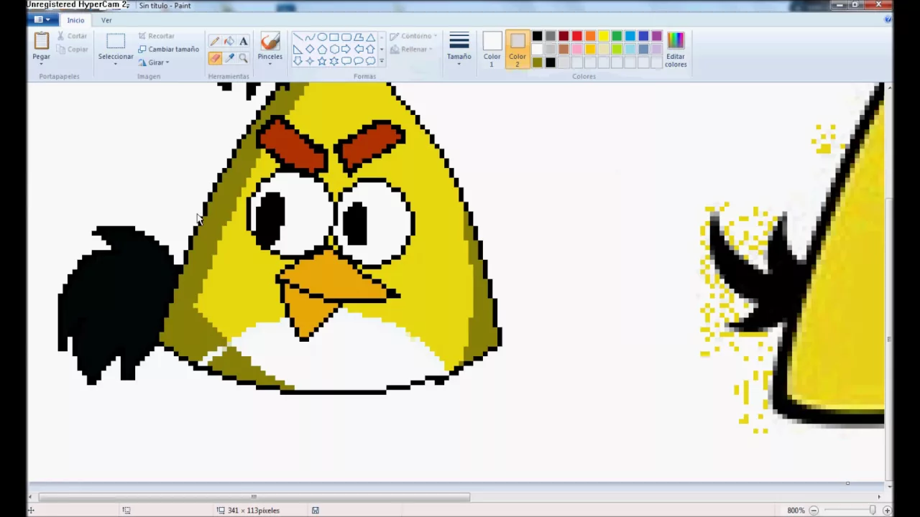Choose the Five-point star shape
The image size is (920, 517).
[322, 61]
